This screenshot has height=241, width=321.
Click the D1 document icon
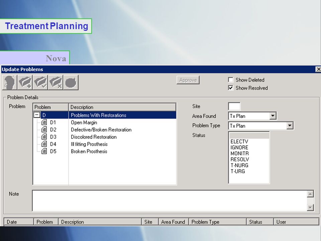point(44,123)
